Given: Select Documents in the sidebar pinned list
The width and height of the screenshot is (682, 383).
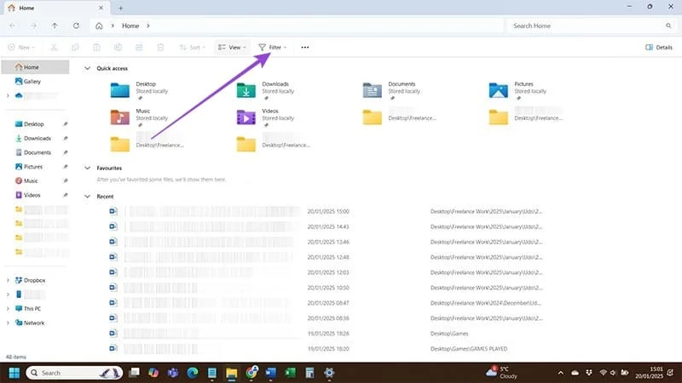Looking at the screenshot, I should click(38, 152).
